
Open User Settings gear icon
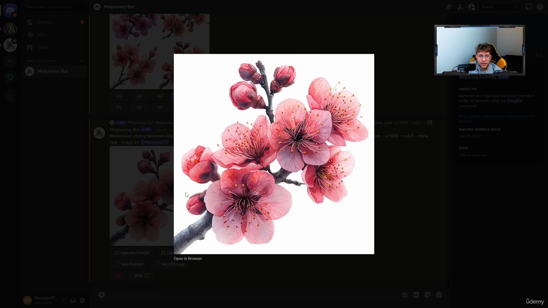pos(82,300)
